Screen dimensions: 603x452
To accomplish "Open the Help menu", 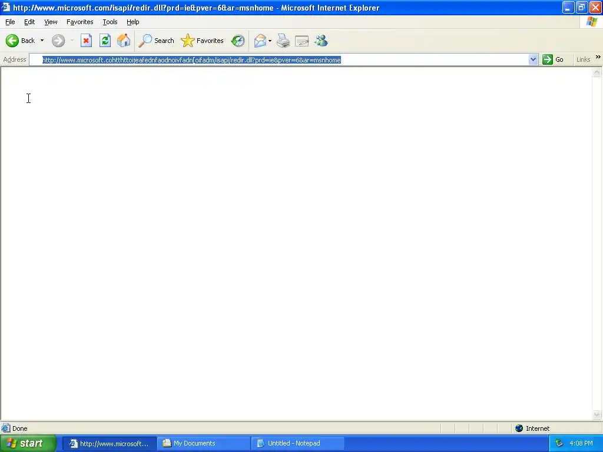I will coord(132,22).
